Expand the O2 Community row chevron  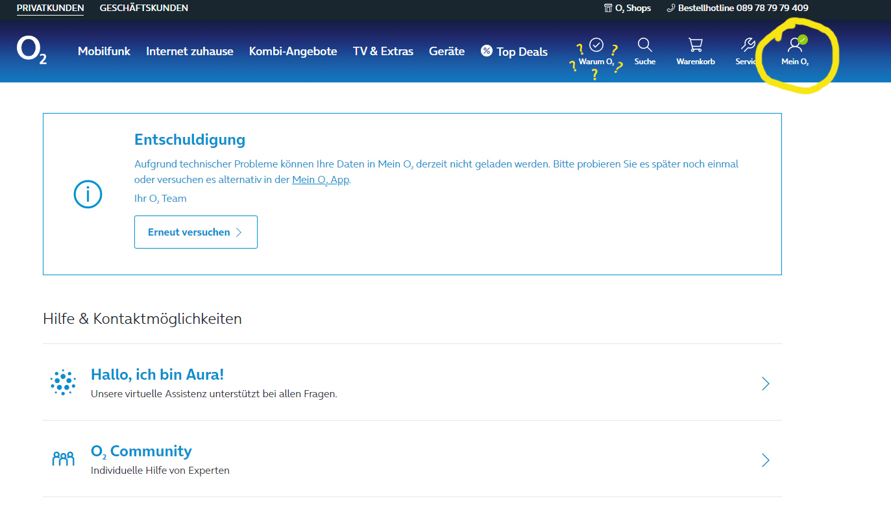(x=766, y=460)
